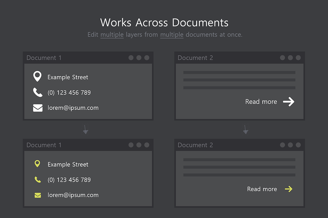The width and height of the screenshot is (328, 218).
Task: Collapse the lower Document 1 panel via titlebar dot
Action: pos(131,145)
